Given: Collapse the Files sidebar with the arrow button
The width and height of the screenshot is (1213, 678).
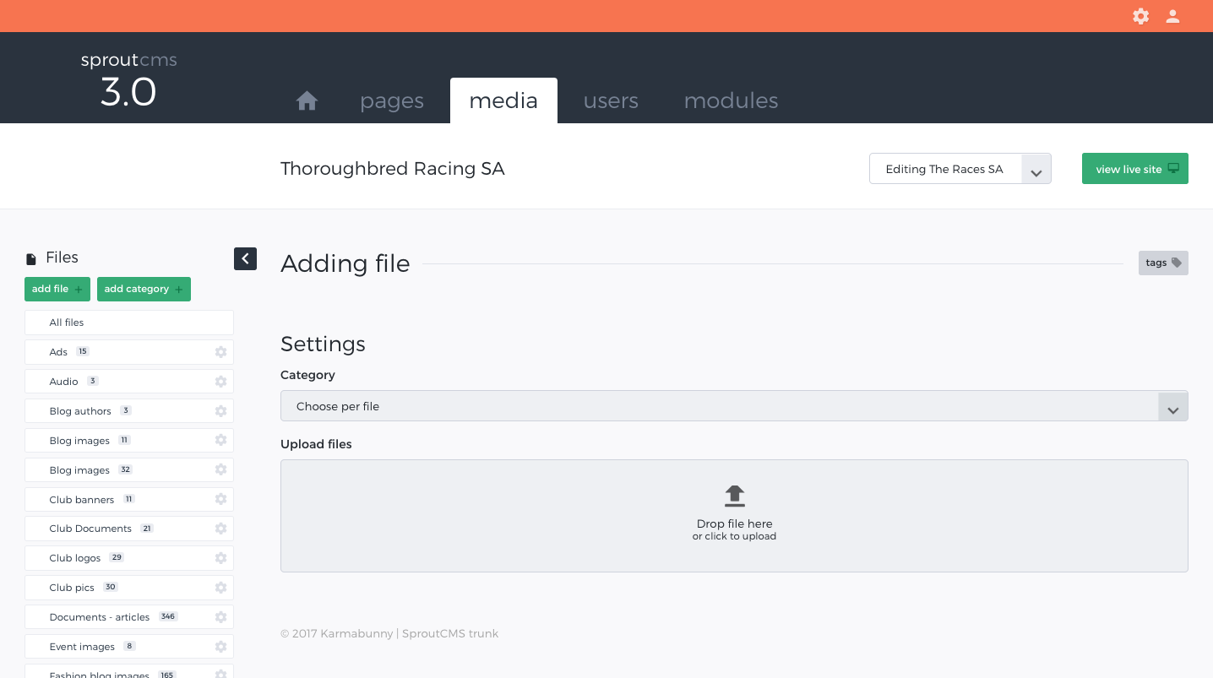Looking at the screenshot, I should (x=245, y=258).
